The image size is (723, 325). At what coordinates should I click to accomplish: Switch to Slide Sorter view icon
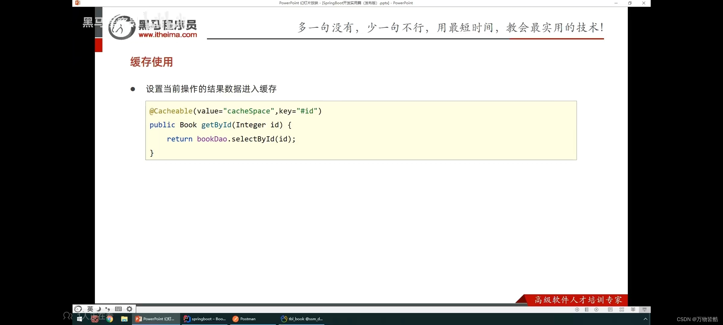[622, 309]
